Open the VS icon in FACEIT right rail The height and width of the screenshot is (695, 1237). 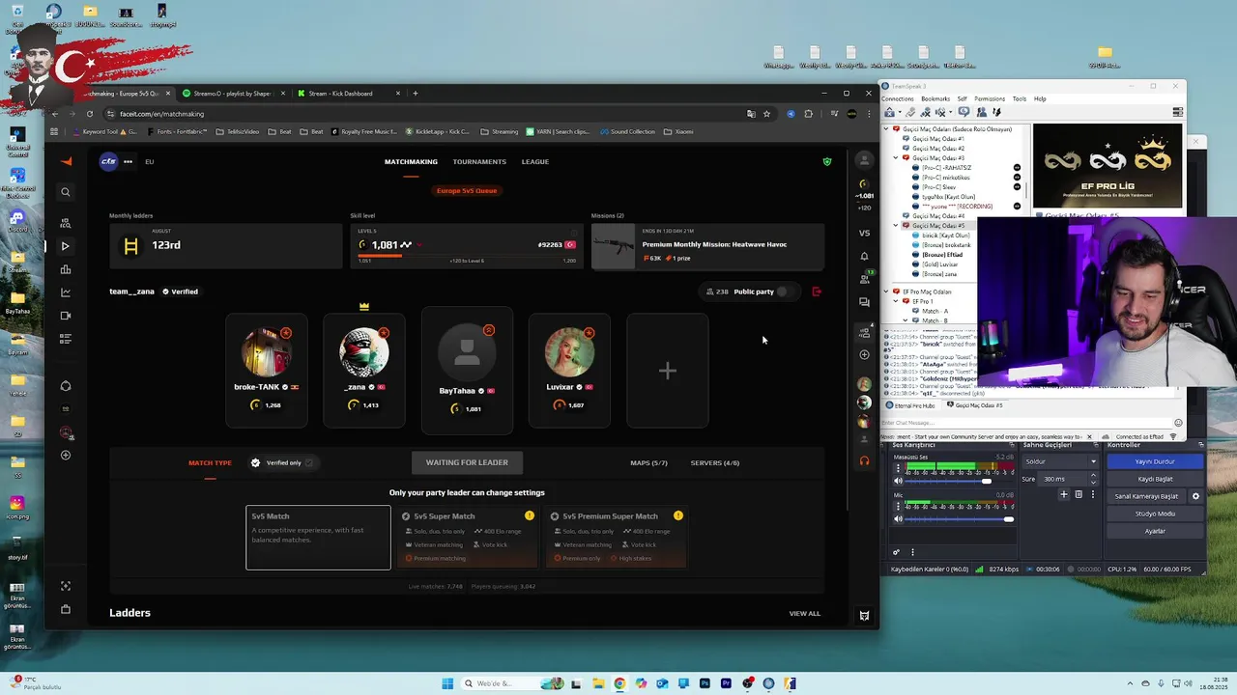[x=864, y=233]
